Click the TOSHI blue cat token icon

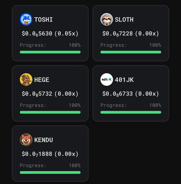(26, 19)
